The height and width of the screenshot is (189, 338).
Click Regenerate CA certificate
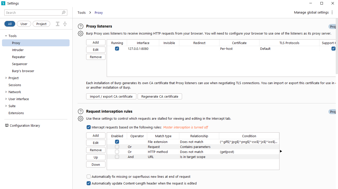pos(160,96)
